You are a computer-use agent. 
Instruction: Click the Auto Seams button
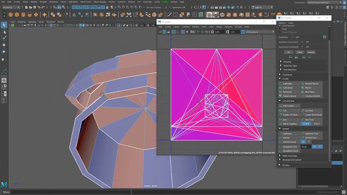[x=290, y=106]
